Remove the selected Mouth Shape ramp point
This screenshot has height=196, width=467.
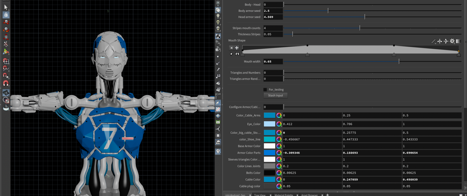[231, 48]
